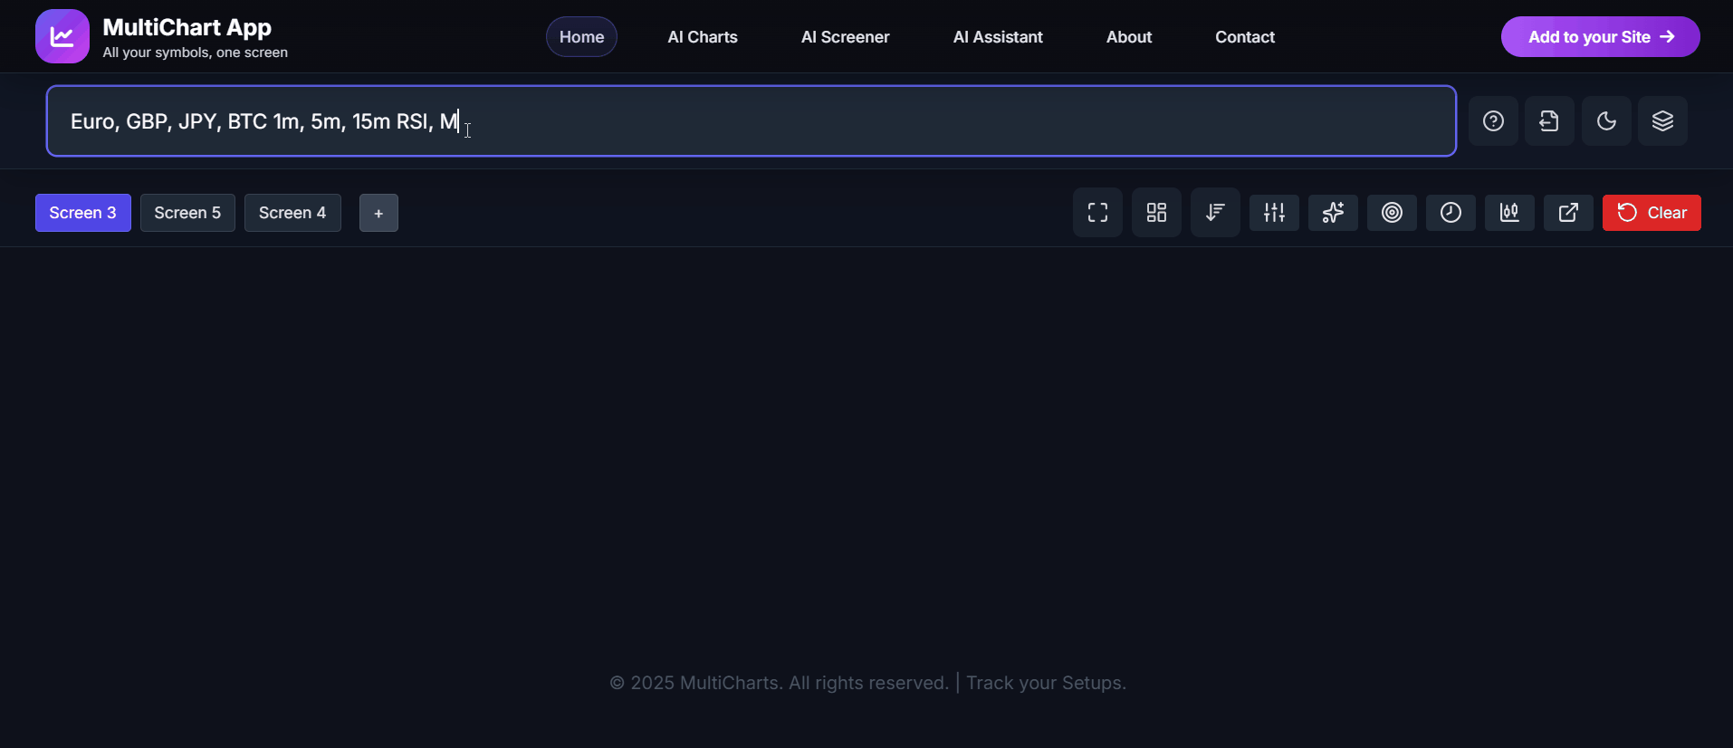Open the help question mark icon
Image resolution: width=1733 pixels, height=748 pixels.
(1493, 121)
